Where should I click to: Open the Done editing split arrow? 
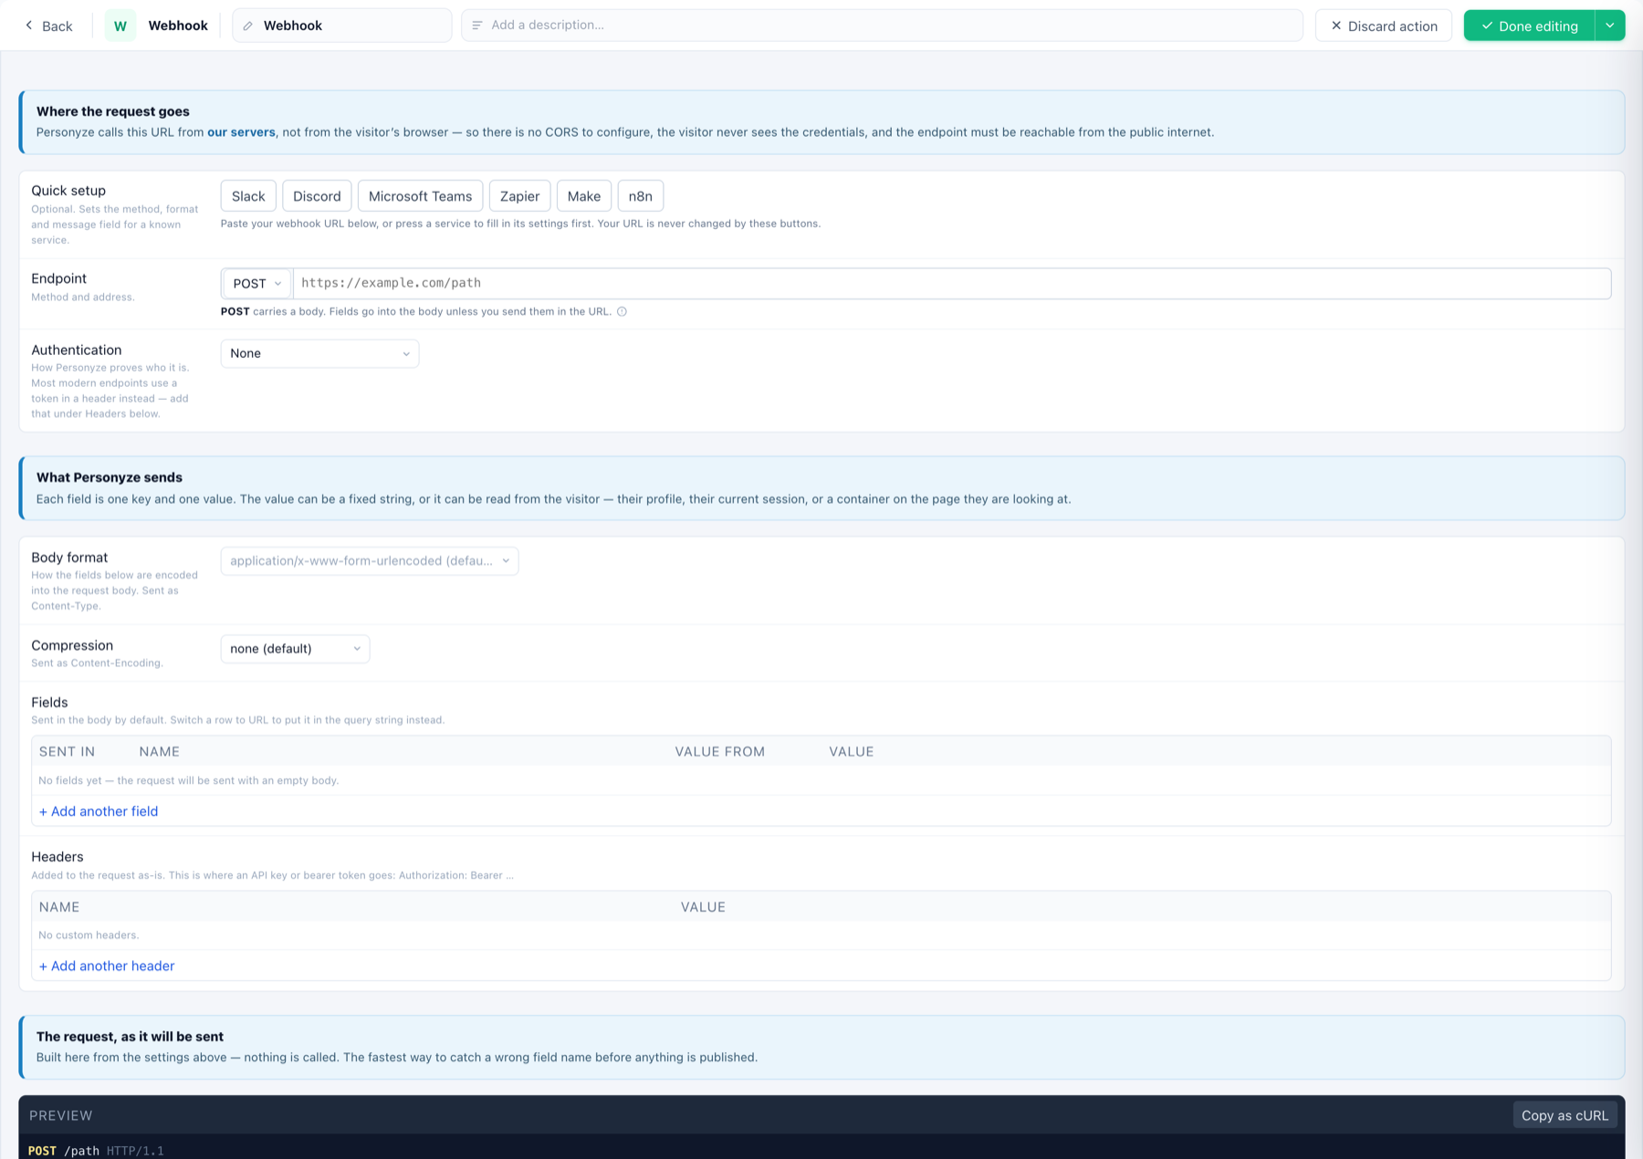(1610, 26)
